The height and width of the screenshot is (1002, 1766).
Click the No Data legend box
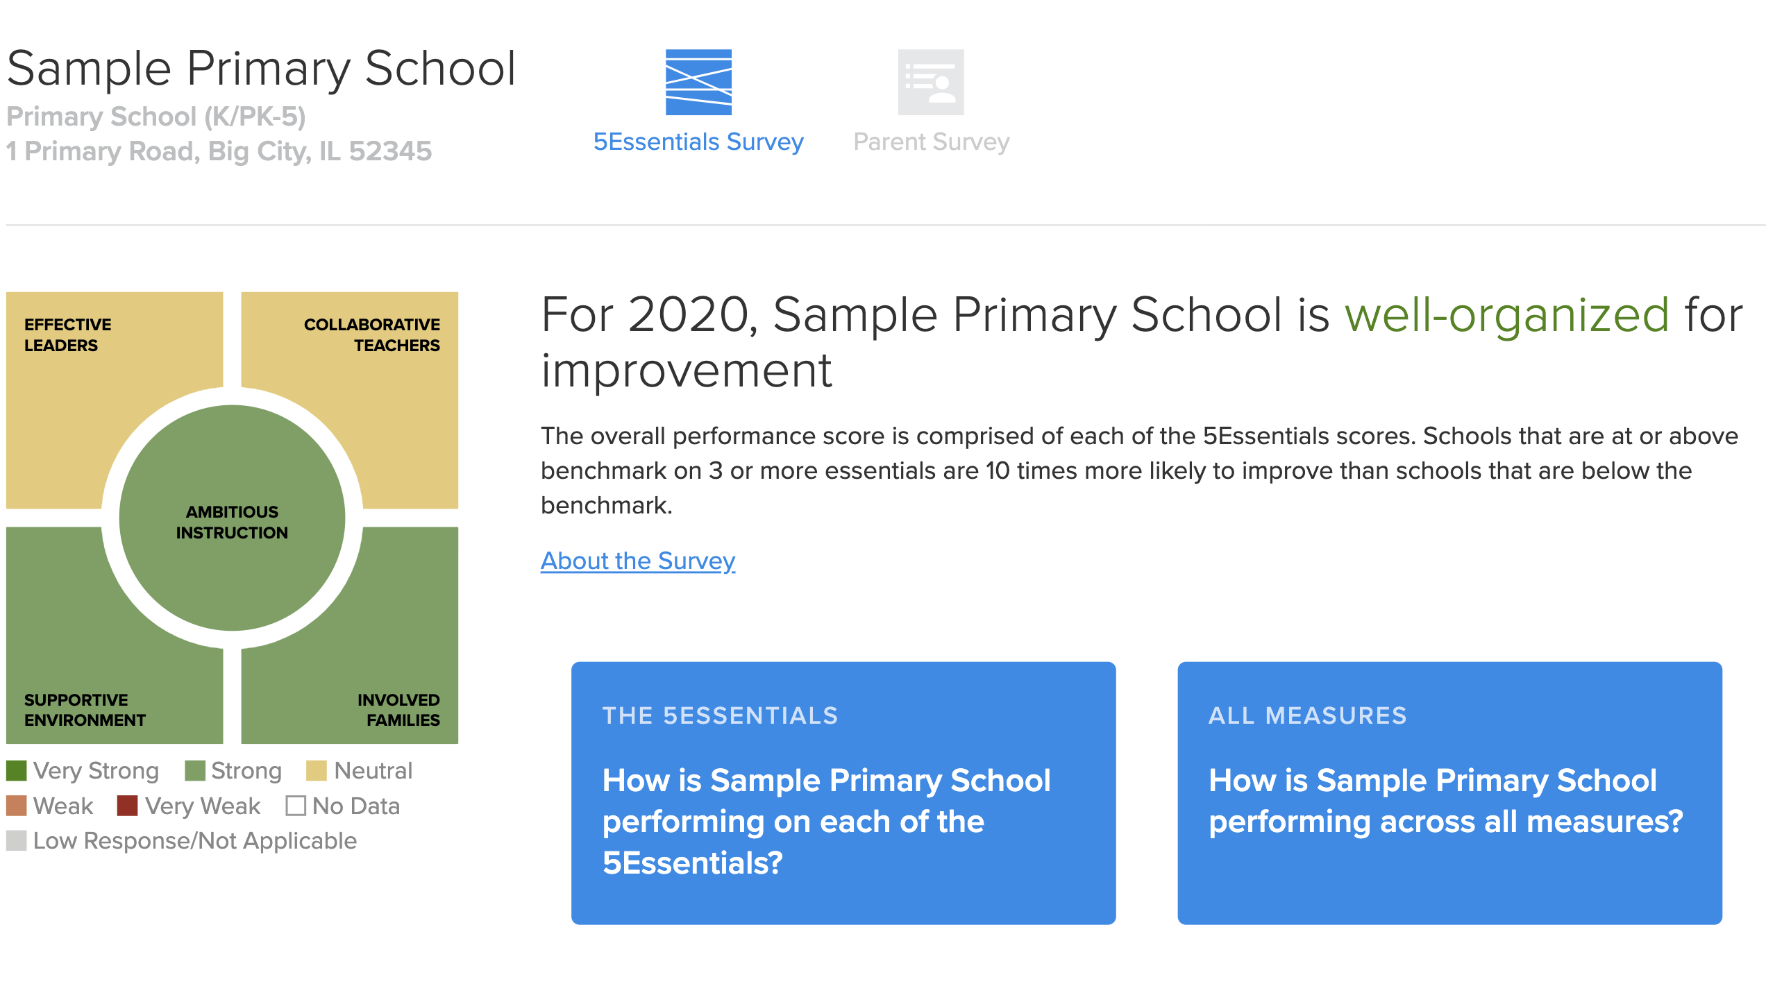pyautogui.click(x=296, y=806)
